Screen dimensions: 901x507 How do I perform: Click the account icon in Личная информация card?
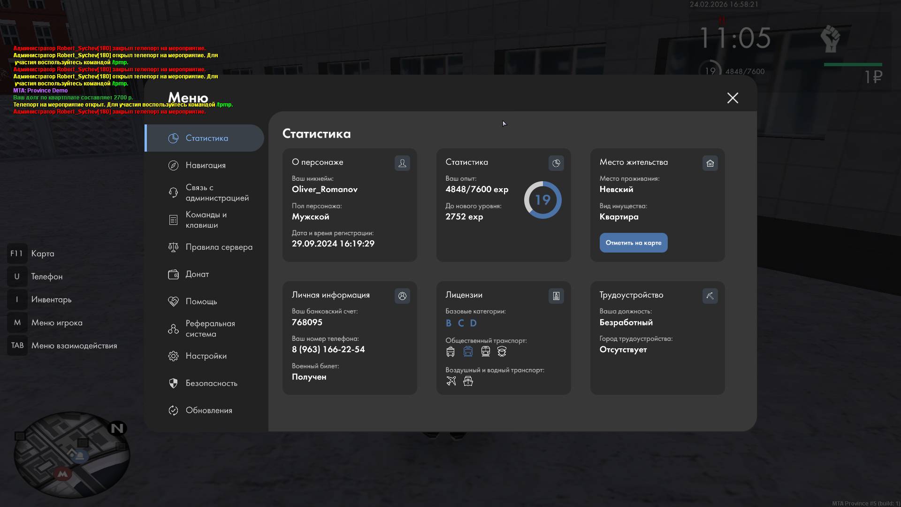tap(402, 296)
